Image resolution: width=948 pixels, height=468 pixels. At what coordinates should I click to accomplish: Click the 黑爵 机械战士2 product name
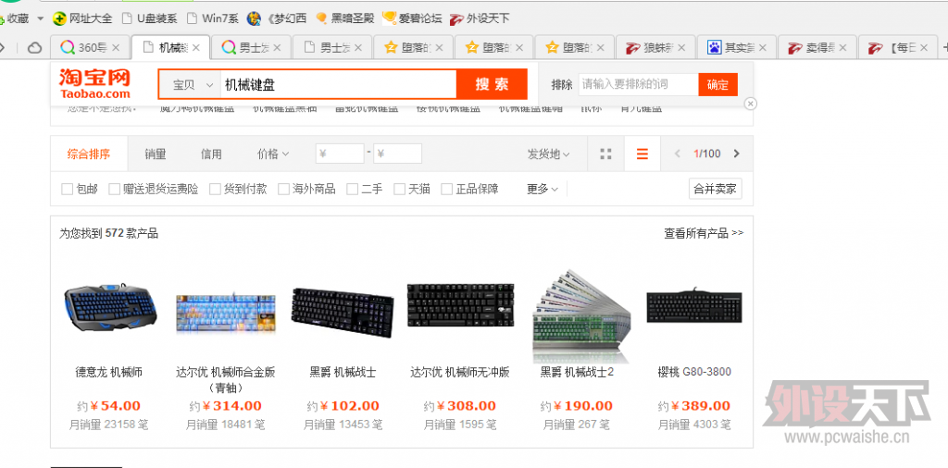coord(577,372)
